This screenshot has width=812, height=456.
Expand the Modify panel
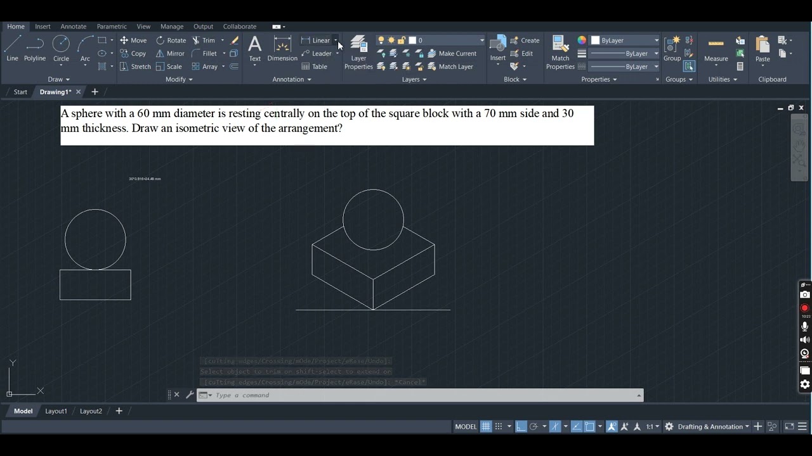tap(179, 79)
